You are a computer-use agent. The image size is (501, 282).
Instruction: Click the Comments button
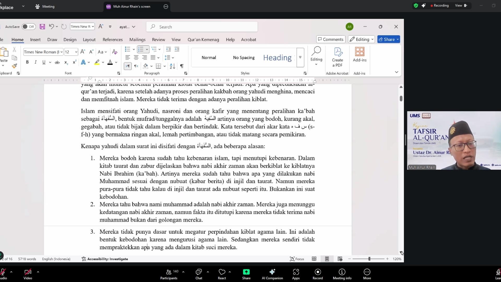tap(331, 39)
